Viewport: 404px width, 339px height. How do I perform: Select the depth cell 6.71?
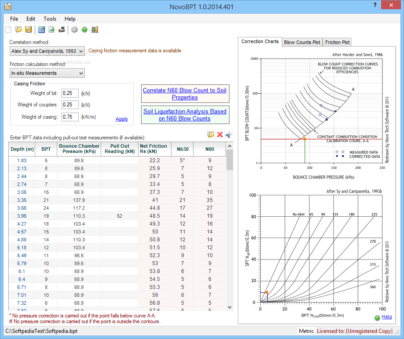click(x=22, y=287)
